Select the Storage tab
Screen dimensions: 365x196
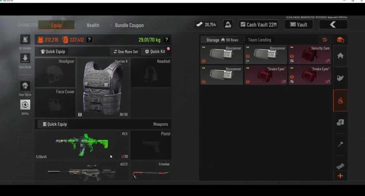click(x=222, y=40)
